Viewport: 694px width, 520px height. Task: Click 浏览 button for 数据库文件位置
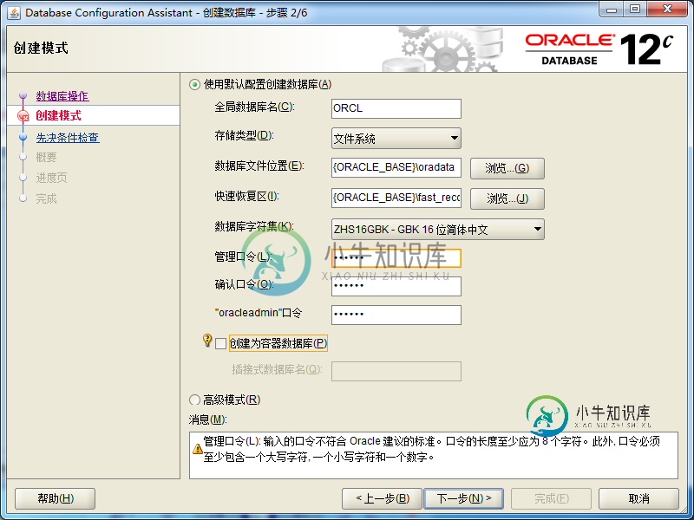507,168
